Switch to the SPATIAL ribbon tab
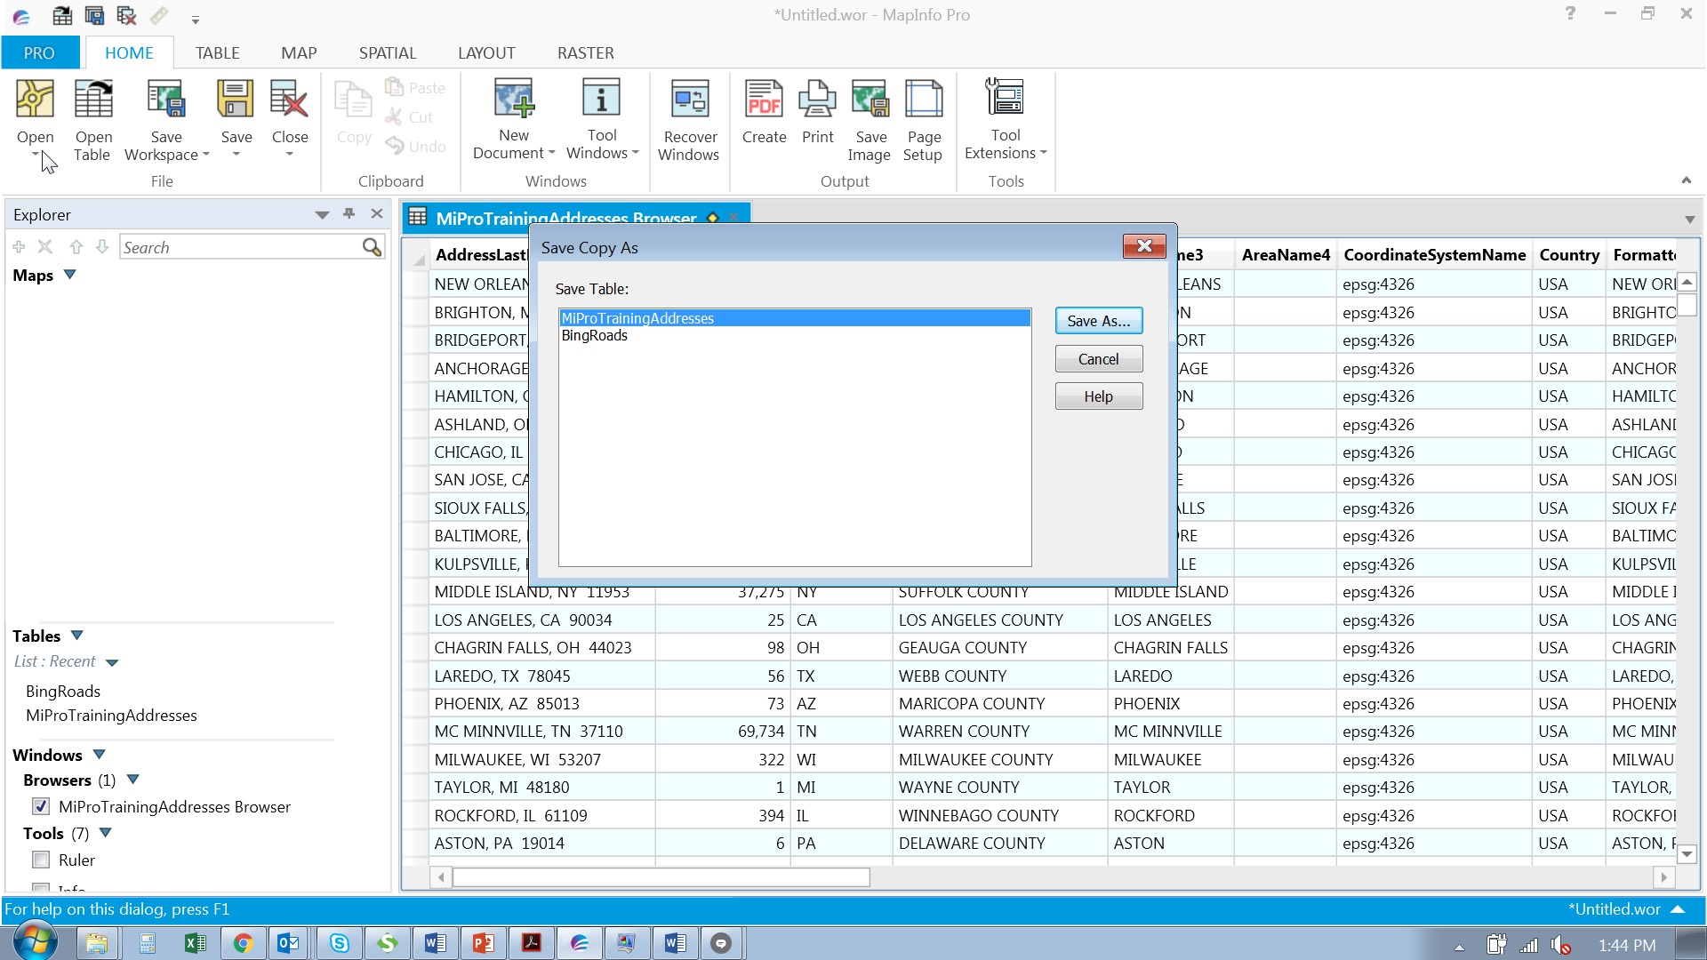Screen dimensions: 1707x960 387,53
